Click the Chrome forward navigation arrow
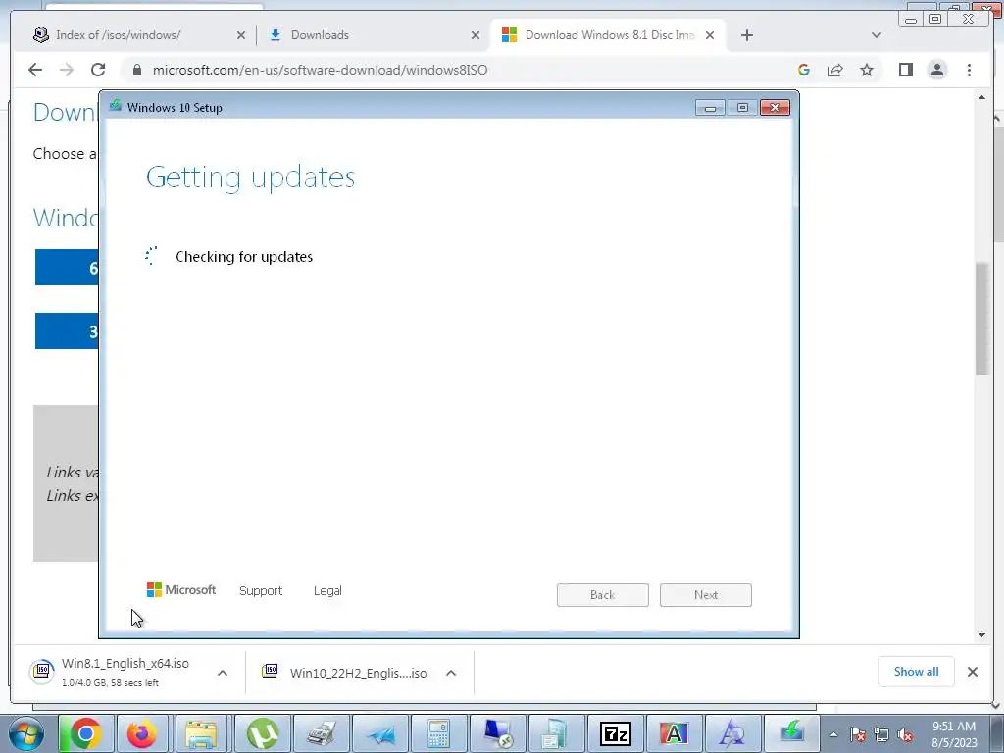The image size is (1004, 753). pos(67,70)
